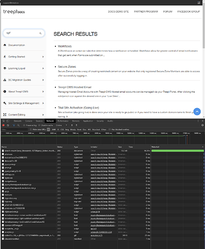Click the grid icon in top dark bar
The width and height of the screenshot is (205, 249).
[x=199, y=2]
